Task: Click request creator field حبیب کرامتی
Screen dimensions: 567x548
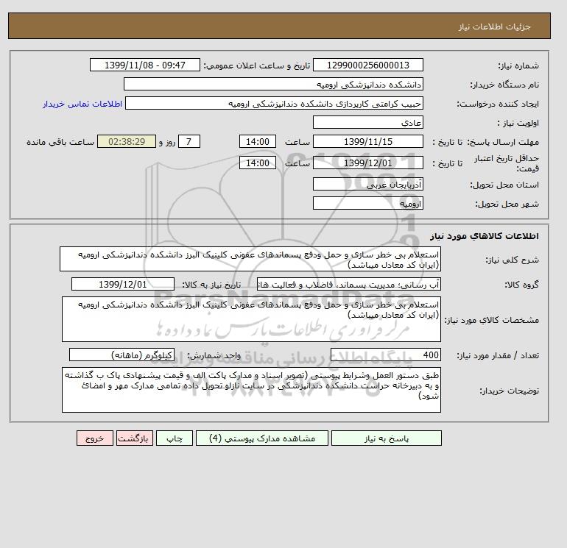Action: pyautogui.click(x=274, y=103)
